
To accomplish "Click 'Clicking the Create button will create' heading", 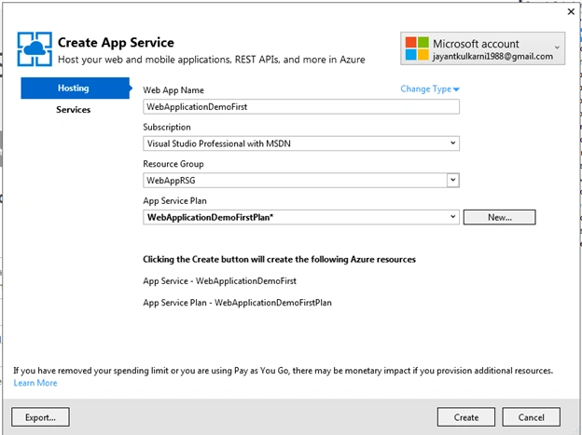I will pos(279,259).
